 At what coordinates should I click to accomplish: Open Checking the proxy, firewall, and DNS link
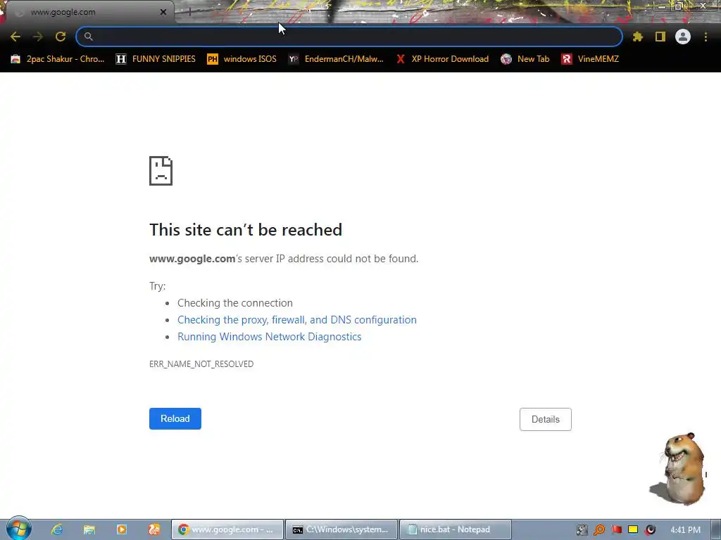click(x=297, y=320)
